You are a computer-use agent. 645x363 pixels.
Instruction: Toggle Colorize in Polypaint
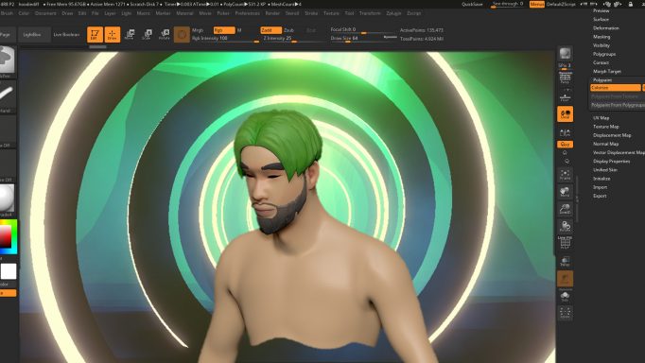coord(616,88)
